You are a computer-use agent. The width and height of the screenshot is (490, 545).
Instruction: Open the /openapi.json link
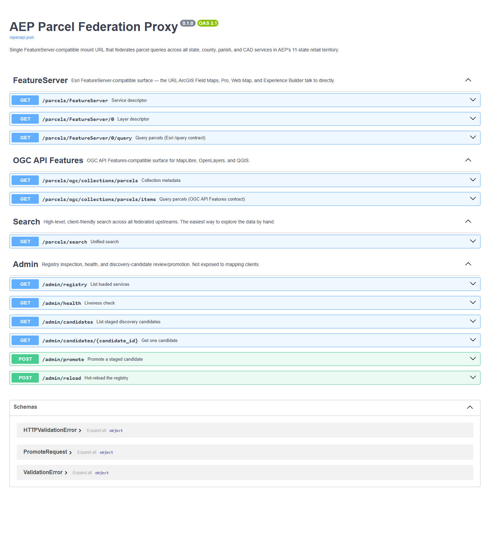pos(21,37)
